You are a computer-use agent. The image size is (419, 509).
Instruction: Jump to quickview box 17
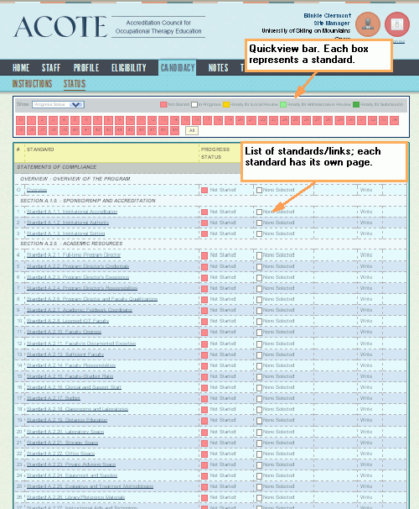[208, 120]
